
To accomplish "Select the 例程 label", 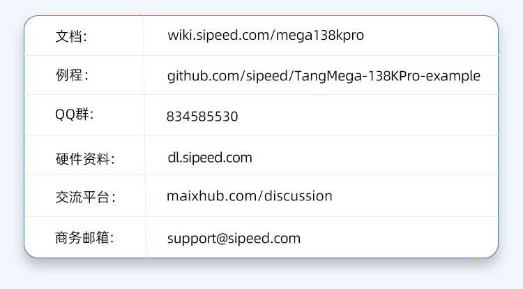I will (72, 75).
